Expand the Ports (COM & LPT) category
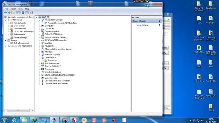 point(40,66)
